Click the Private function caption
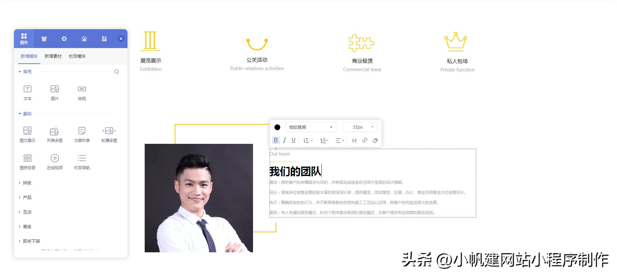This screenshot has width=617, height=276. [x=457, y=70]
